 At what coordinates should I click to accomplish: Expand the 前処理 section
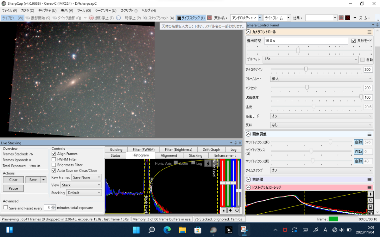248,179
